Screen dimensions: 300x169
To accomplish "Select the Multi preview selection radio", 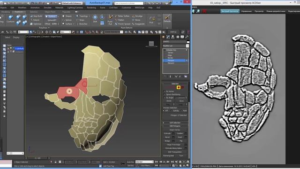I will point(181,111).
